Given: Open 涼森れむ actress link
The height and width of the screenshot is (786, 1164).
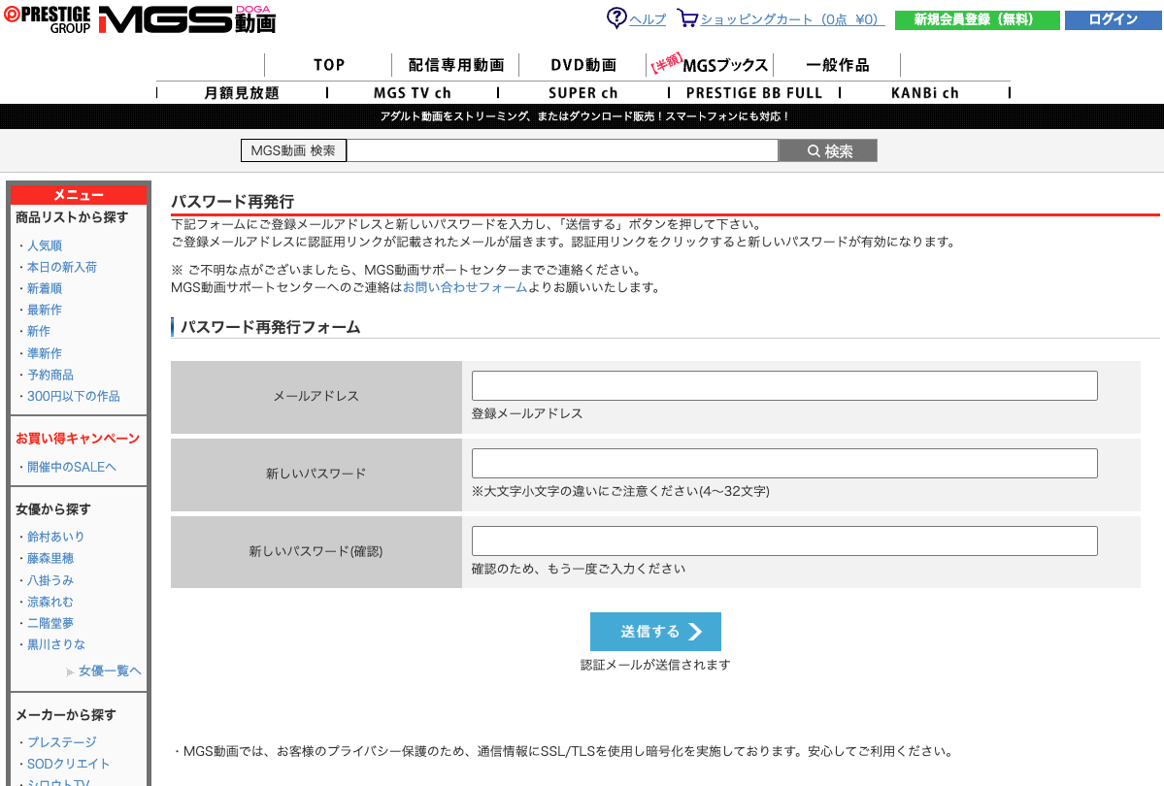Looking at the screenshot, I should coord(50,602).
